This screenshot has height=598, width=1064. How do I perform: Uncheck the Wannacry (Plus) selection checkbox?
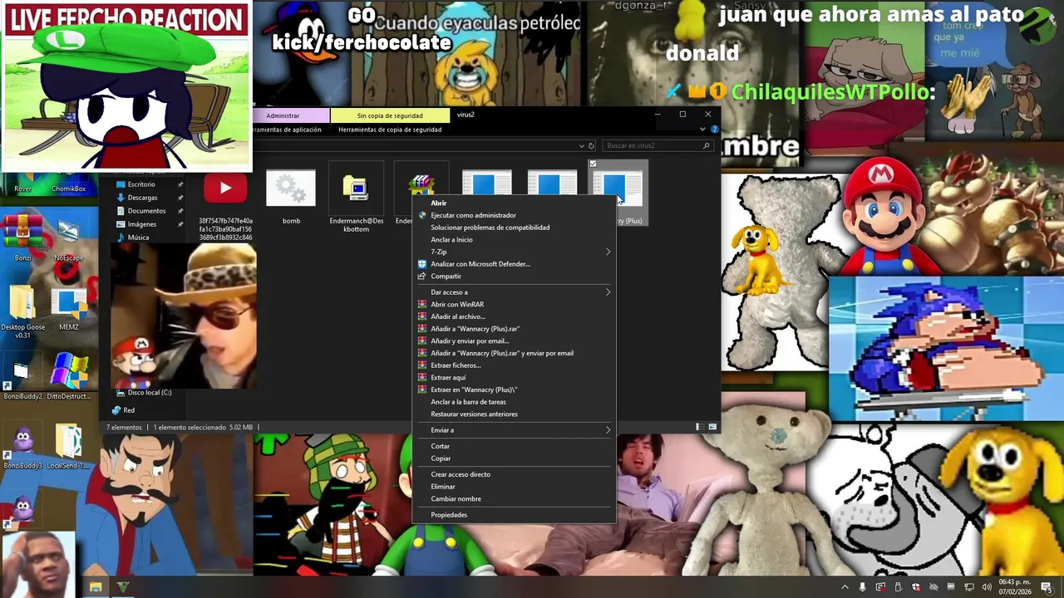click(593, 164)
